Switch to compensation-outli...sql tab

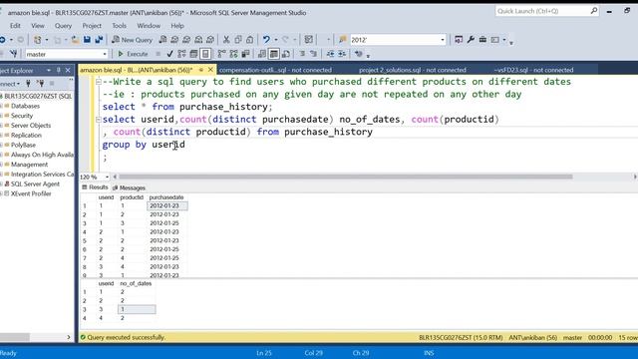pyautogui.click(x=275, y=70)
